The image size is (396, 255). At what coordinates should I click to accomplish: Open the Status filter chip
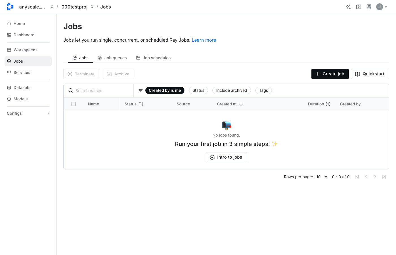[198, 90]
